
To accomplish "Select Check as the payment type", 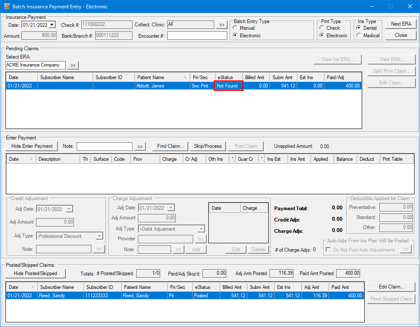I will click(322, 28).
